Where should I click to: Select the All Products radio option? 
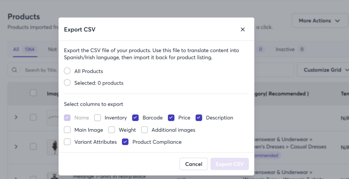point(67,71)
